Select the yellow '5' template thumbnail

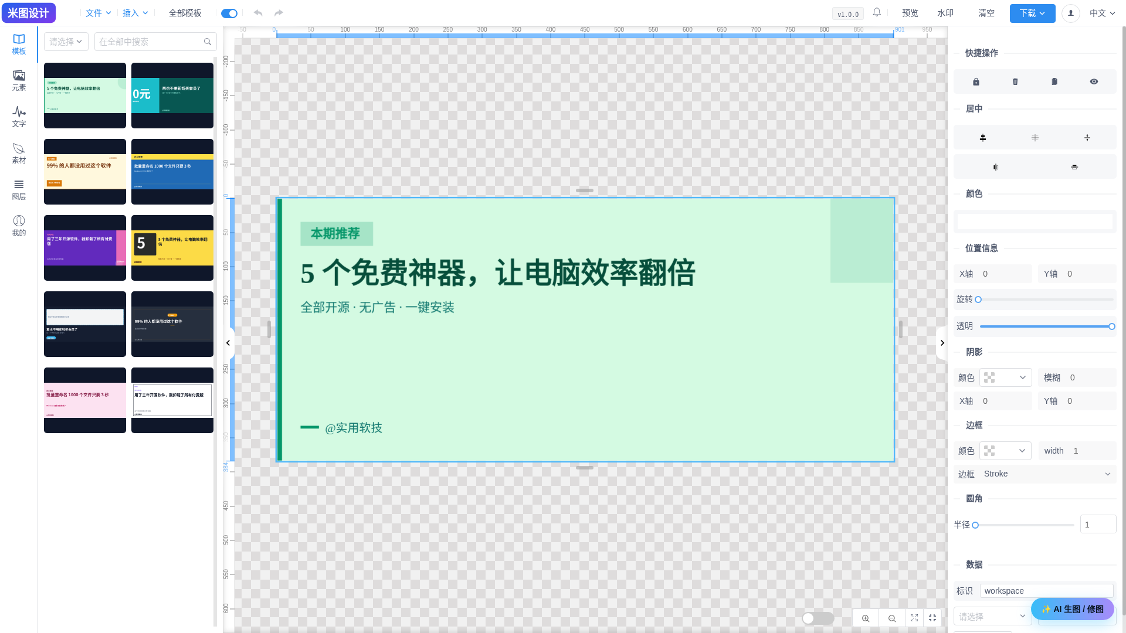point(172,248)
